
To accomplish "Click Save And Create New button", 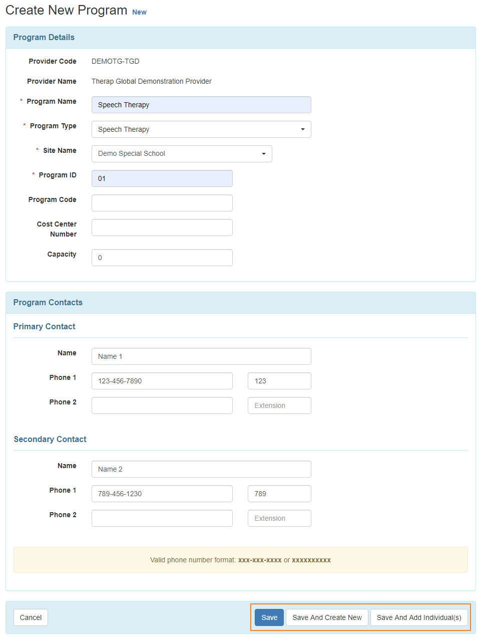I will pyautogui.click(x=327, y=617).
